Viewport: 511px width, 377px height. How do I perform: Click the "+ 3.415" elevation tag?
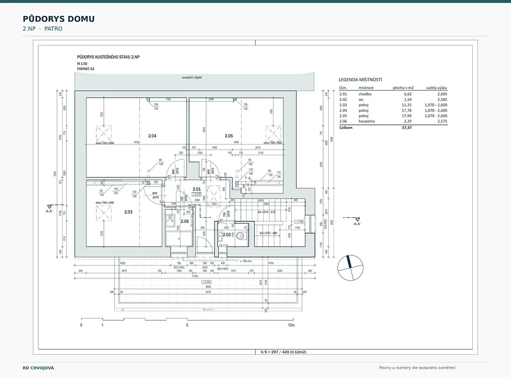pos(196,194)
